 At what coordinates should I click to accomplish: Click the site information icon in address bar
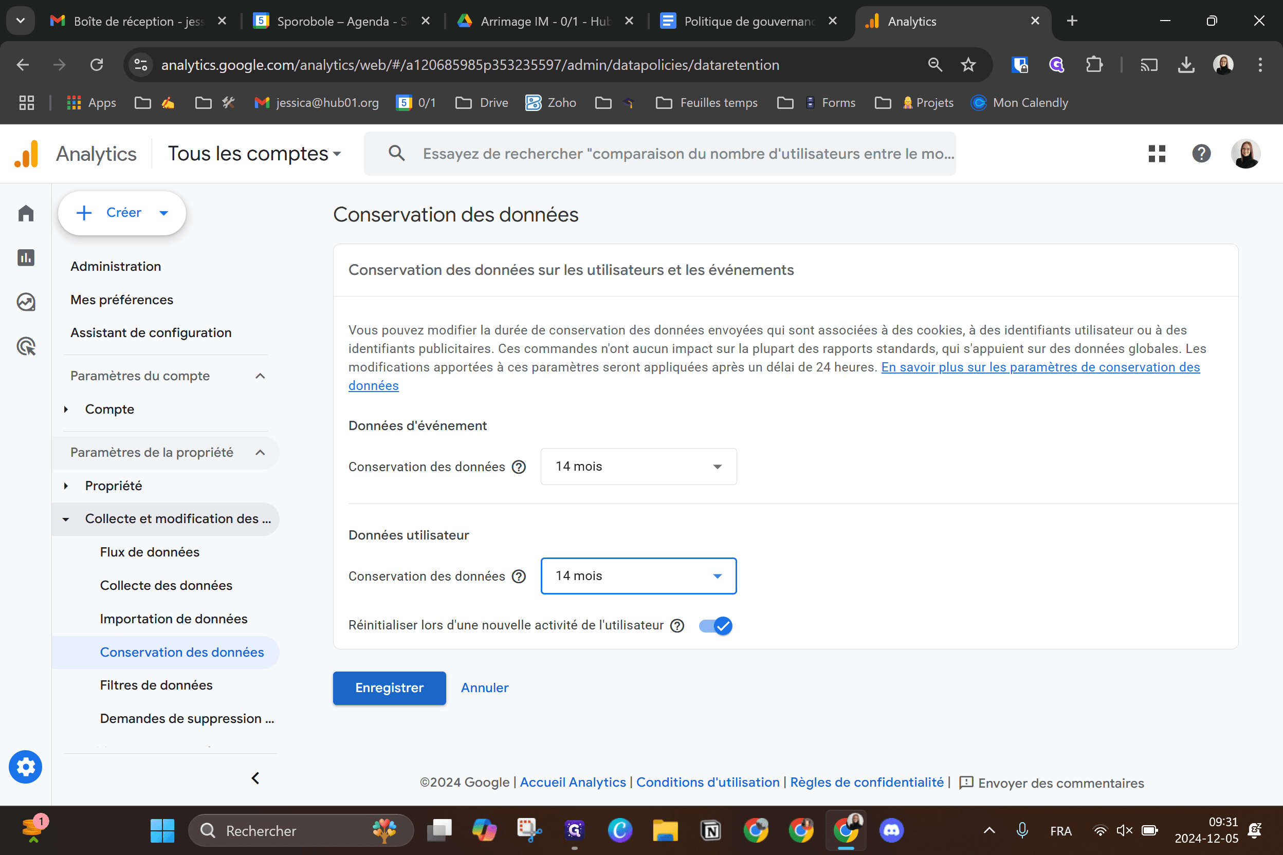click(x=141, y=65)
